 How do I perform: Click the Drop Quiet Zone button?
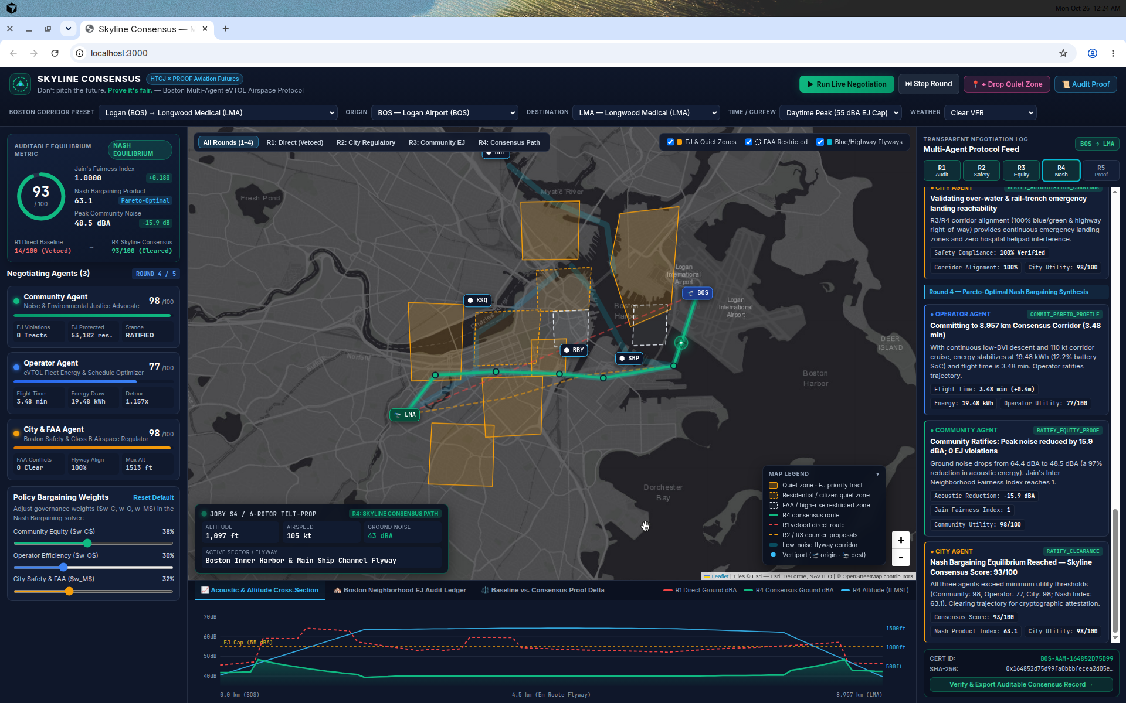1008,84
